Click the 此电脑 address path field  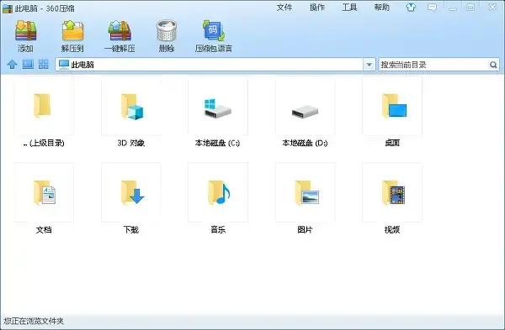click(x=210, y=65)
